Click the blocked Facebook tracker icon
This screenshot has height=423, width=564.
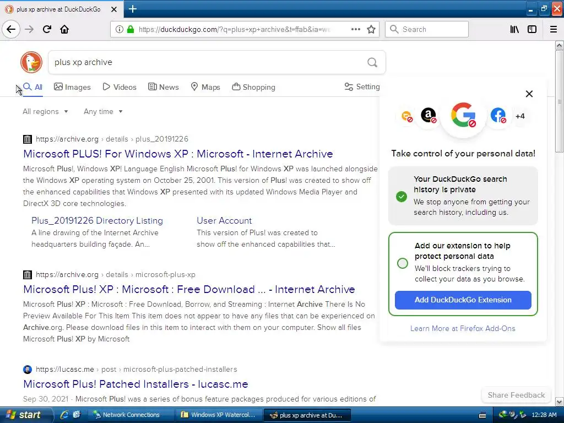(498, 116)
